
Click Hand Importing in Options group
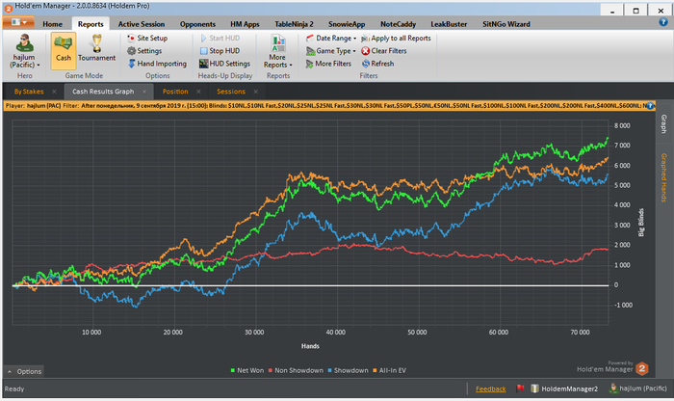[x=159, y=64]
